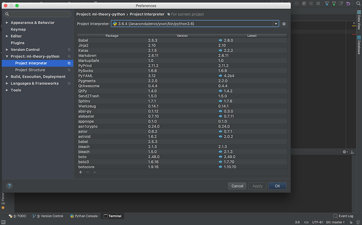
Task: Click the VCS update project icon
Action: click(x=327, y=3)
